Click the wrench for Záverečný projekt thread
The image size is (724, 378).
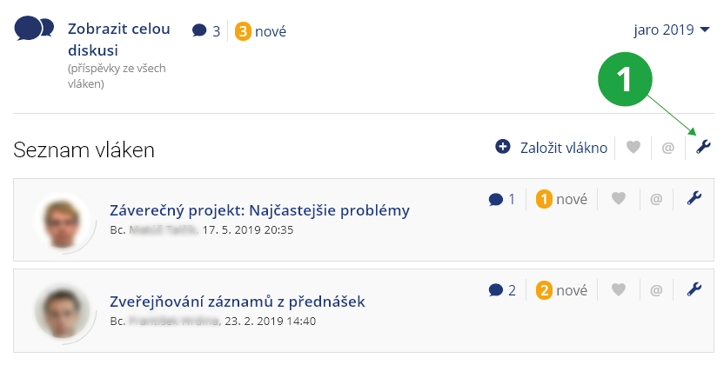click(694, 199)
